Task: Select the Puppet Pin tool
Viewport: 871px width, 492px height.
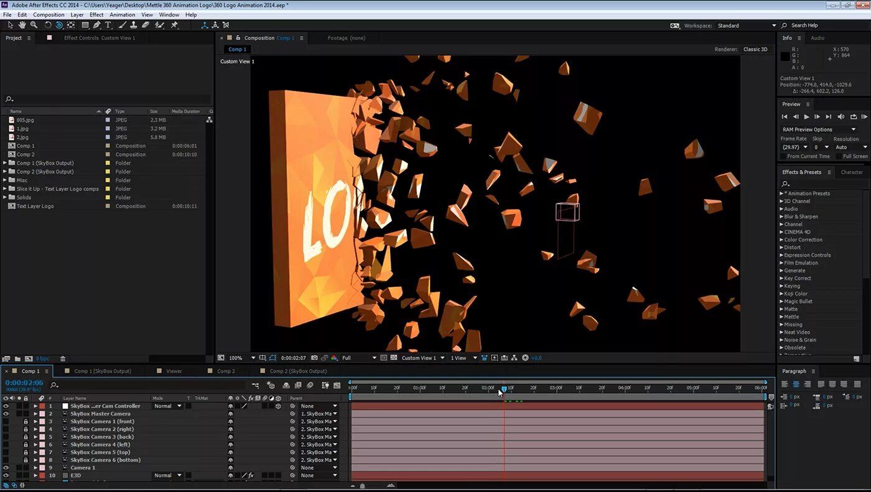Action: tap(175, 25)
